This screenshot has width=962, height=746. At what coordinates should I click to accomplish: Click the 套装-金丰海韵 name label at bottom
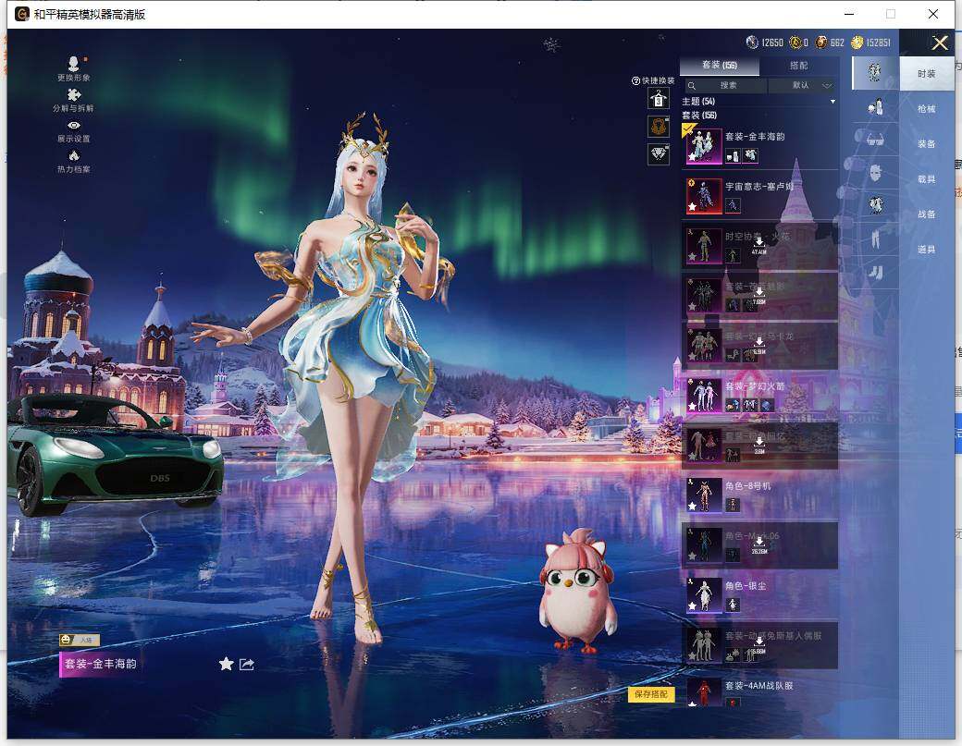click(101, 664)
